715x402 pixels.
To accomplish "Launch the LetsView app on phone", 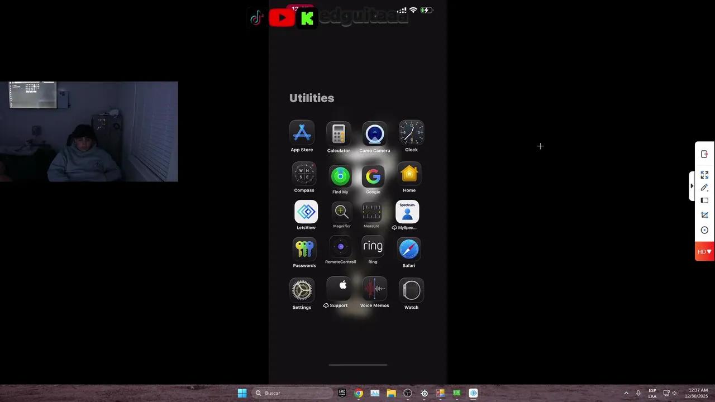I will pyautogui.click(x=306, y=212).
